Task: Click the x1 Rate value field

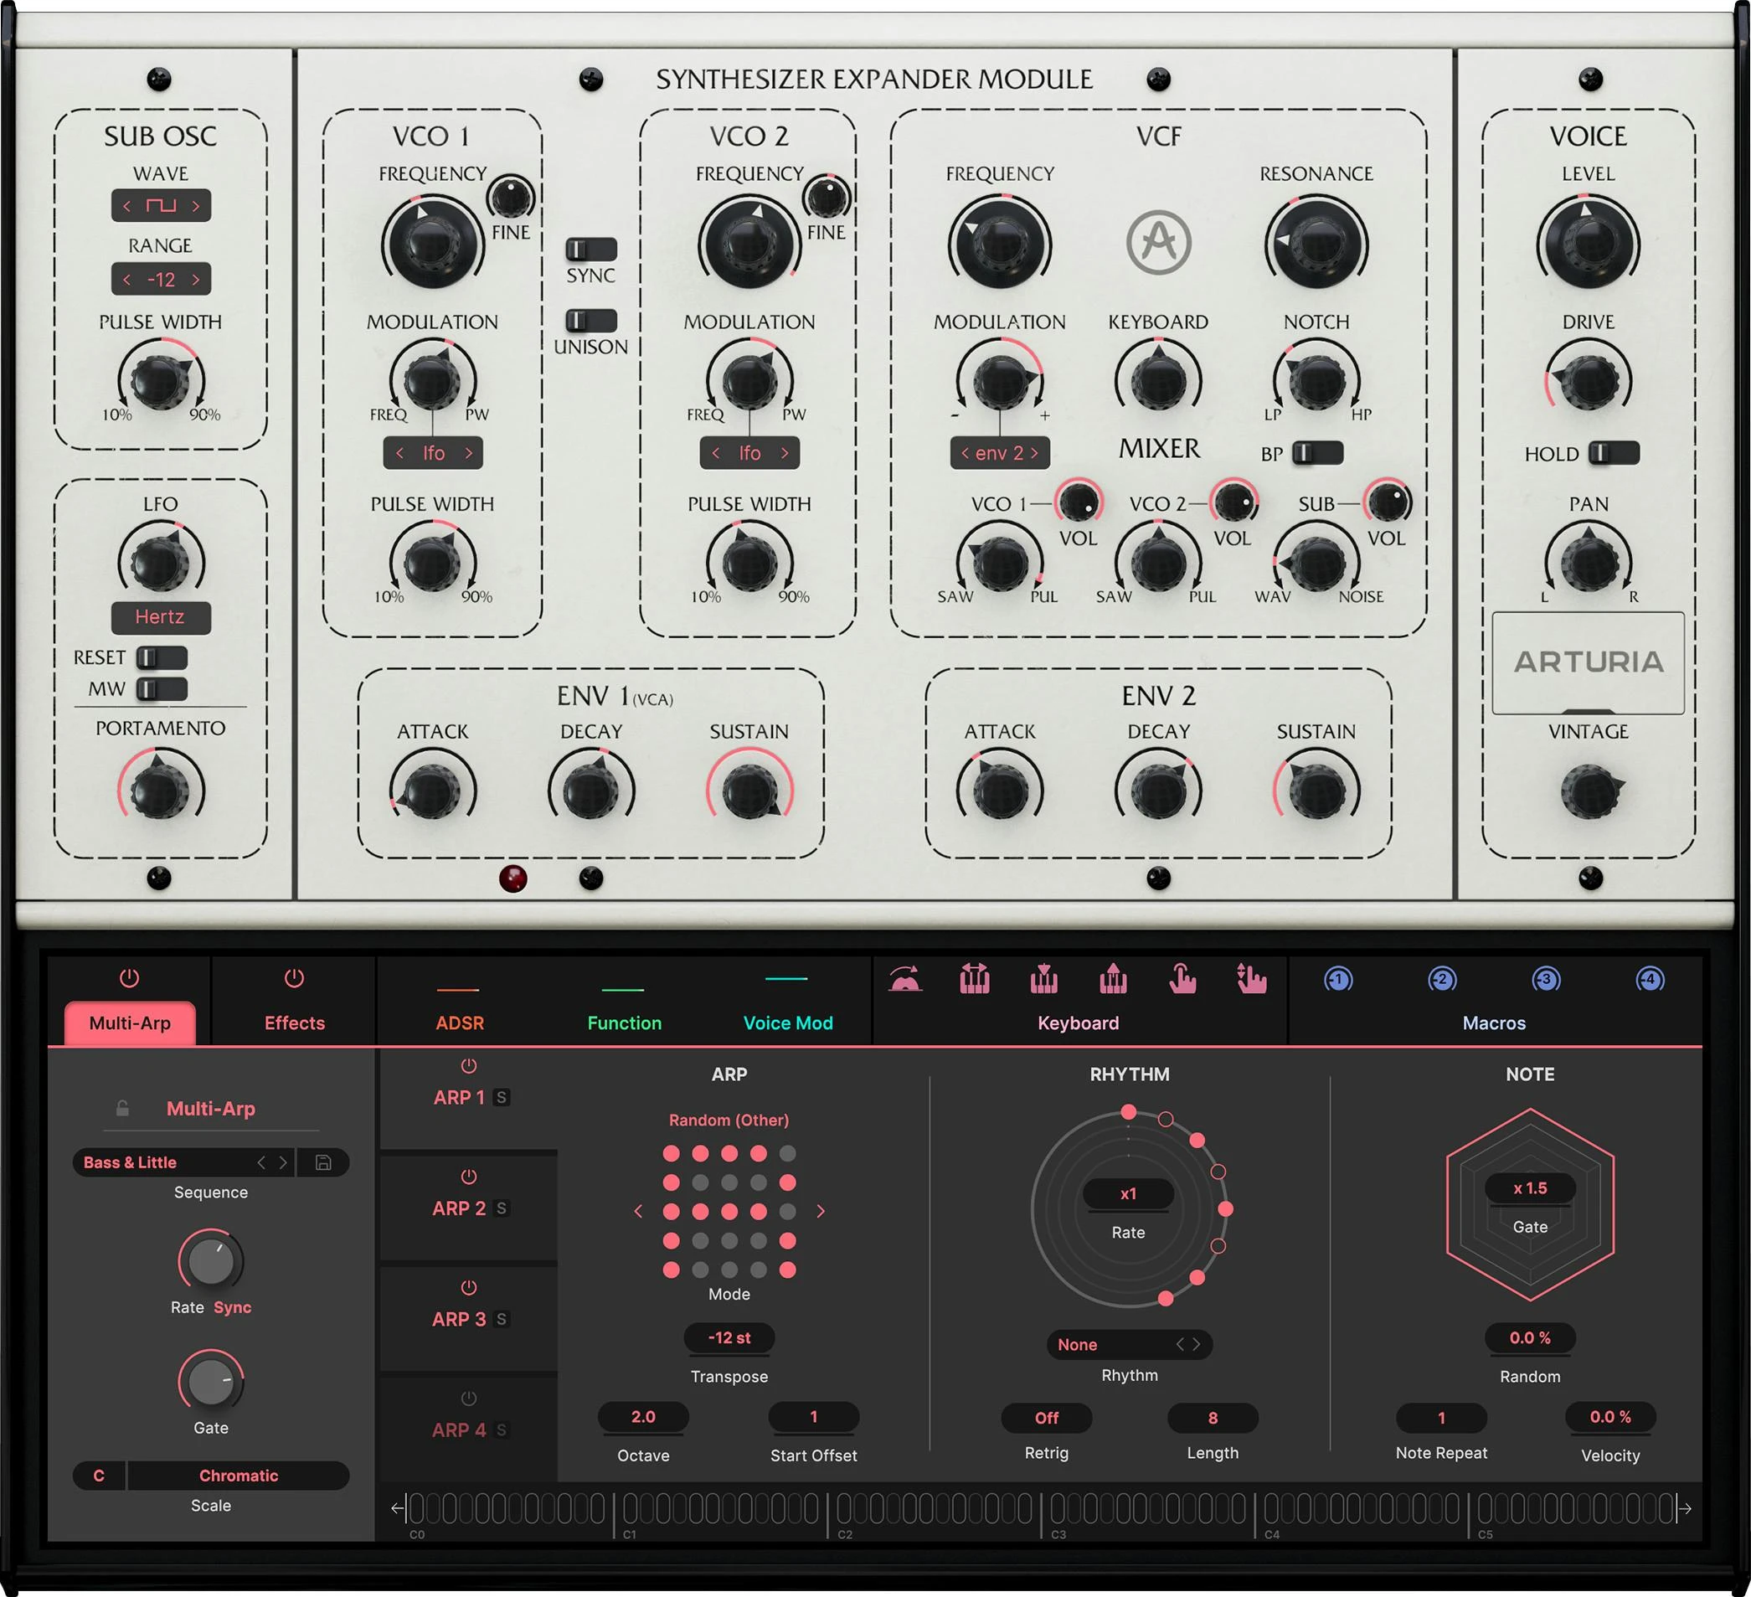Action: coord(1127,1193)
